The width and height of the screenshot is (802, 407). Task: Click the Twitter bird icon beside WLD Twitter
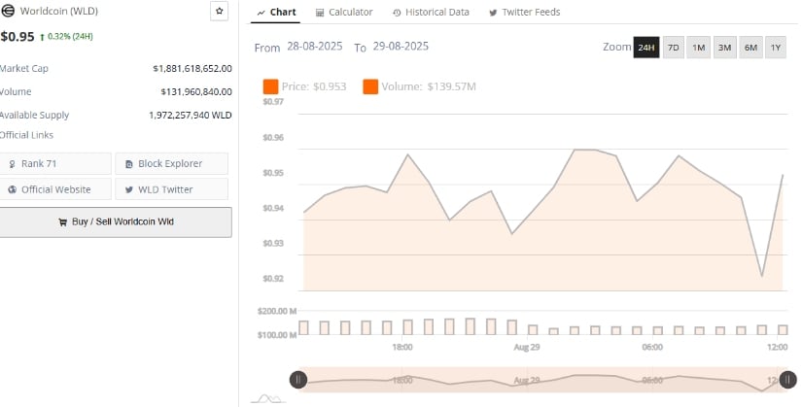click(x=129, y=189)
